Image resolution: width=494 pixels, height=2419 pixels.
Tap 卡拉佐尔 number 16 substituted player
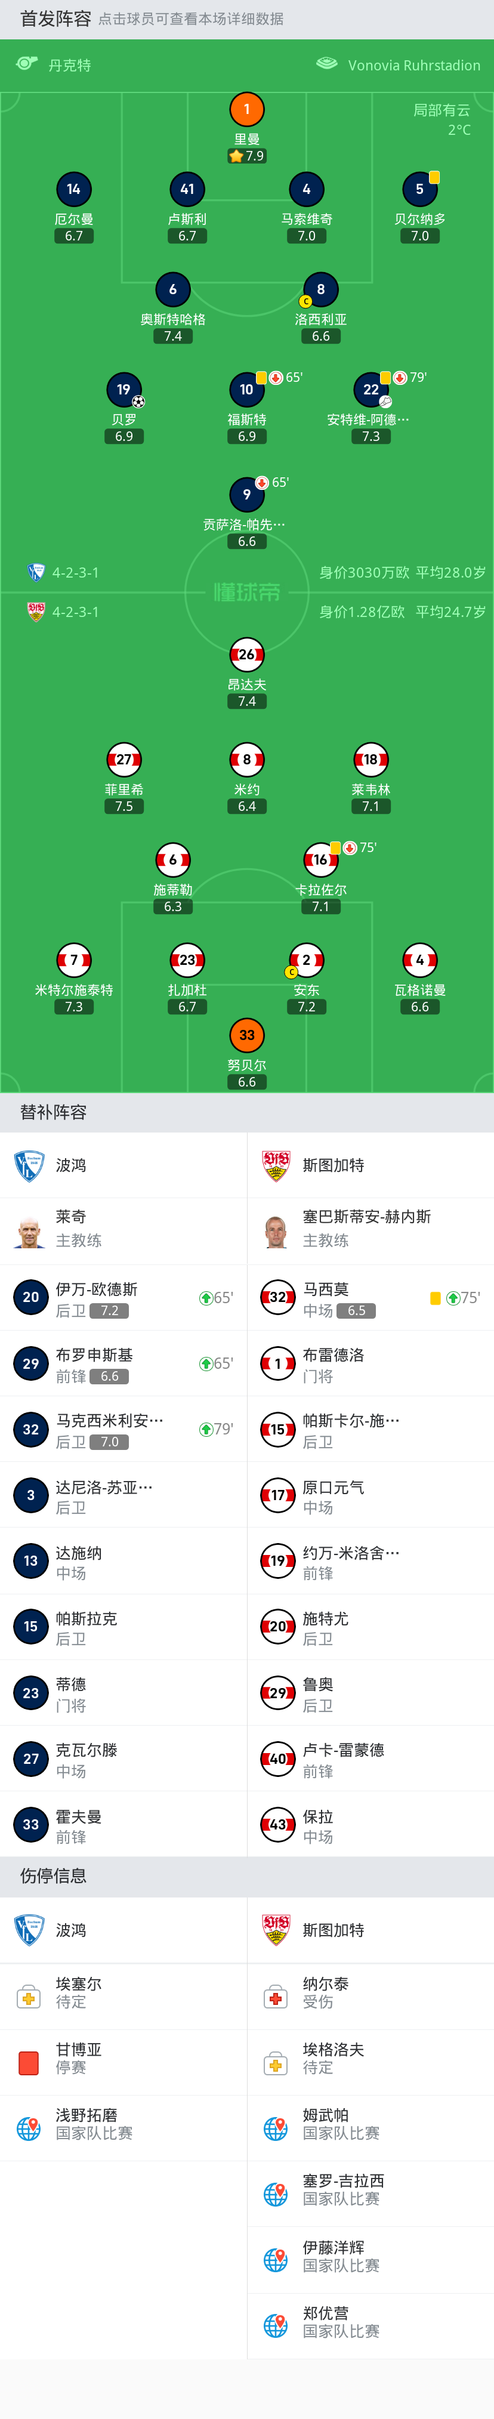coord(320,859)
